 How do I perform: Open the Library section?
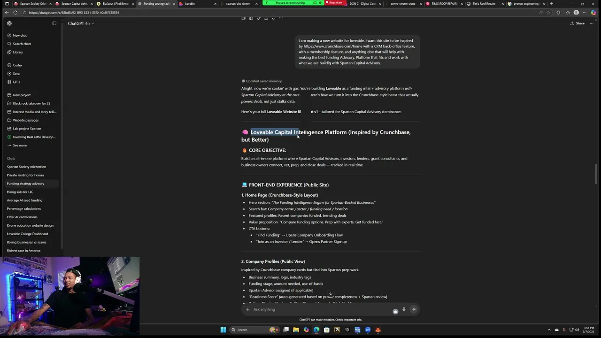[15, 52]
